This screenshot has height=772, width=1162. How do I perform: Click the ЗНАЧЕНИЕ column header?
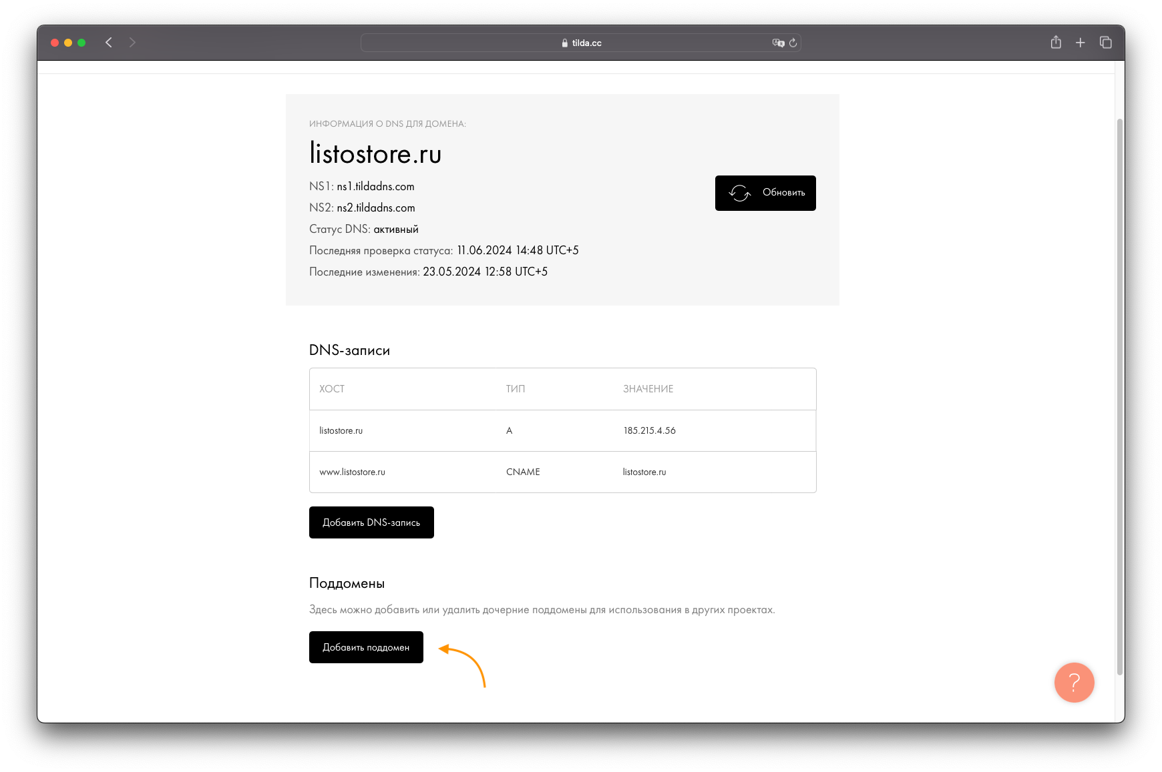tap(648, 389)
